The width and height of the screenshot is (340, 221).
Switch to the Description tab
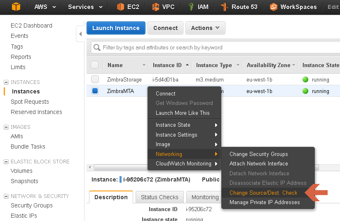tap(111, 197)
